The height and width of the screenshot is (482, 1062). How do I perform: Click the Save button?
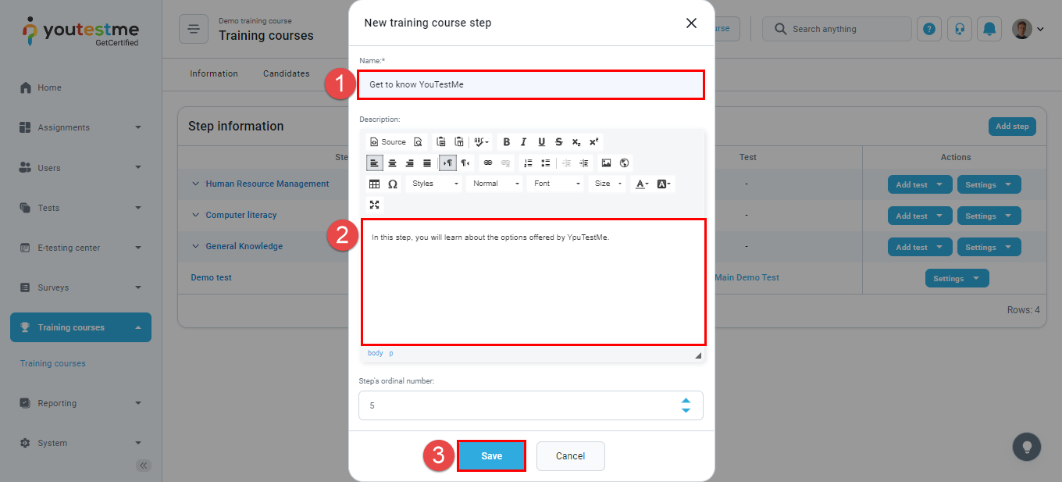(x=491, y=456)
